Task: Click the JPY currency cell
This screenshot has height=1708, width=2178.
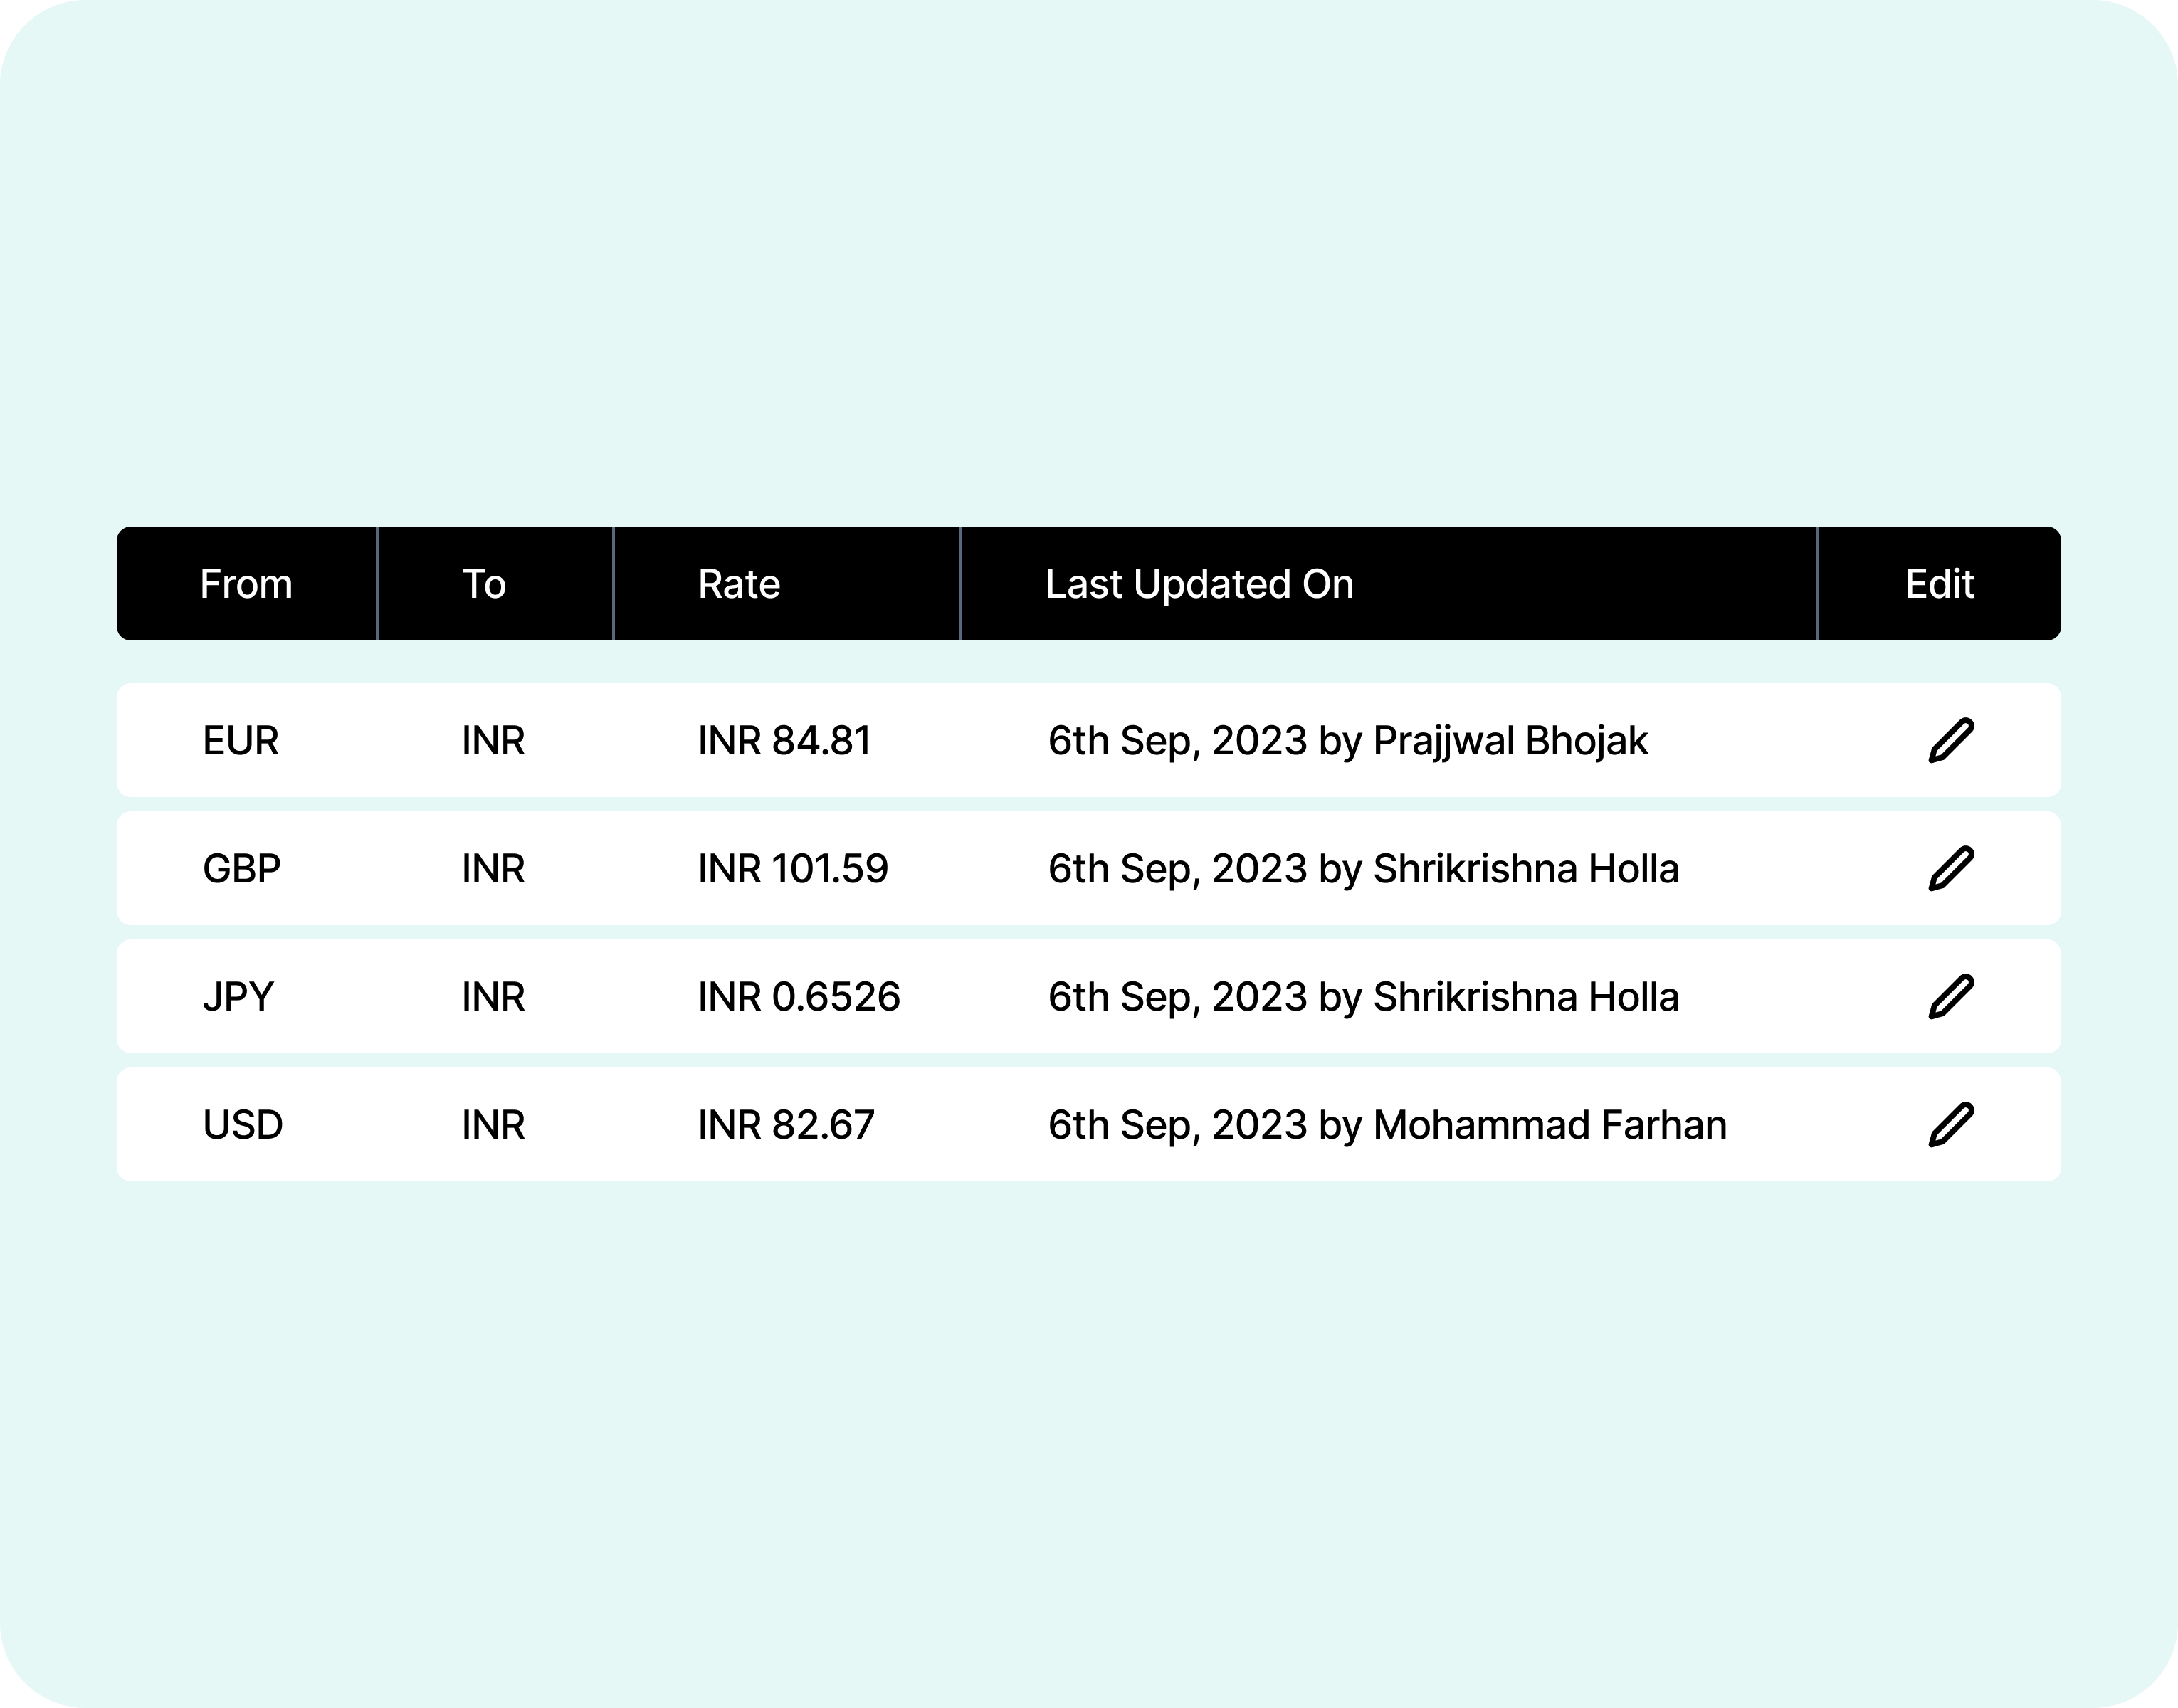Action: [238, 997]
